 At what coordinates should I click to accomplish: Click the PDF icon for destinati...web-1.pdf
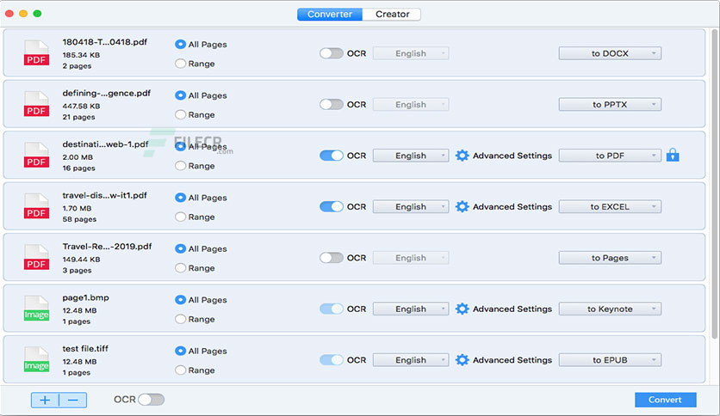click(37, 156)
